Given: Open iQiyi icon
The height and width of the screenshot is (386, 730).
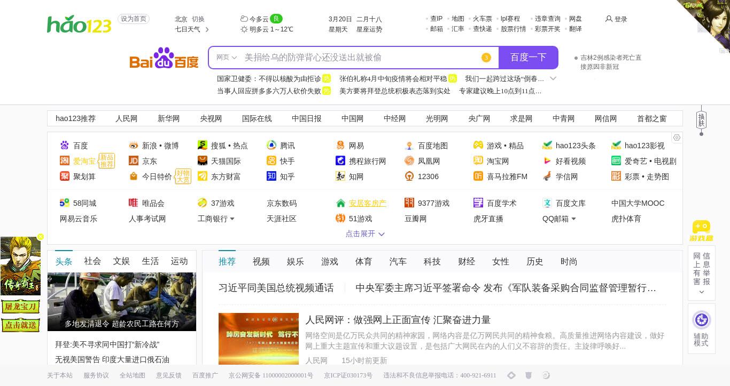Looking at the screenshot, I should (x=616, y=160).
